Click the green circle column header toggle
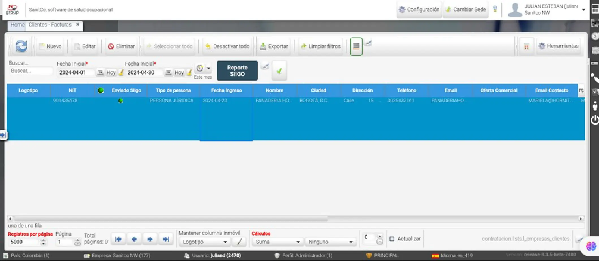 (100, 90)
